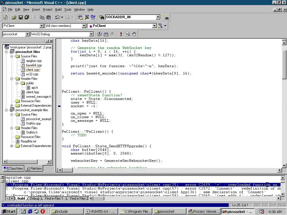Open the Build menu

click(x=58, y=10)
